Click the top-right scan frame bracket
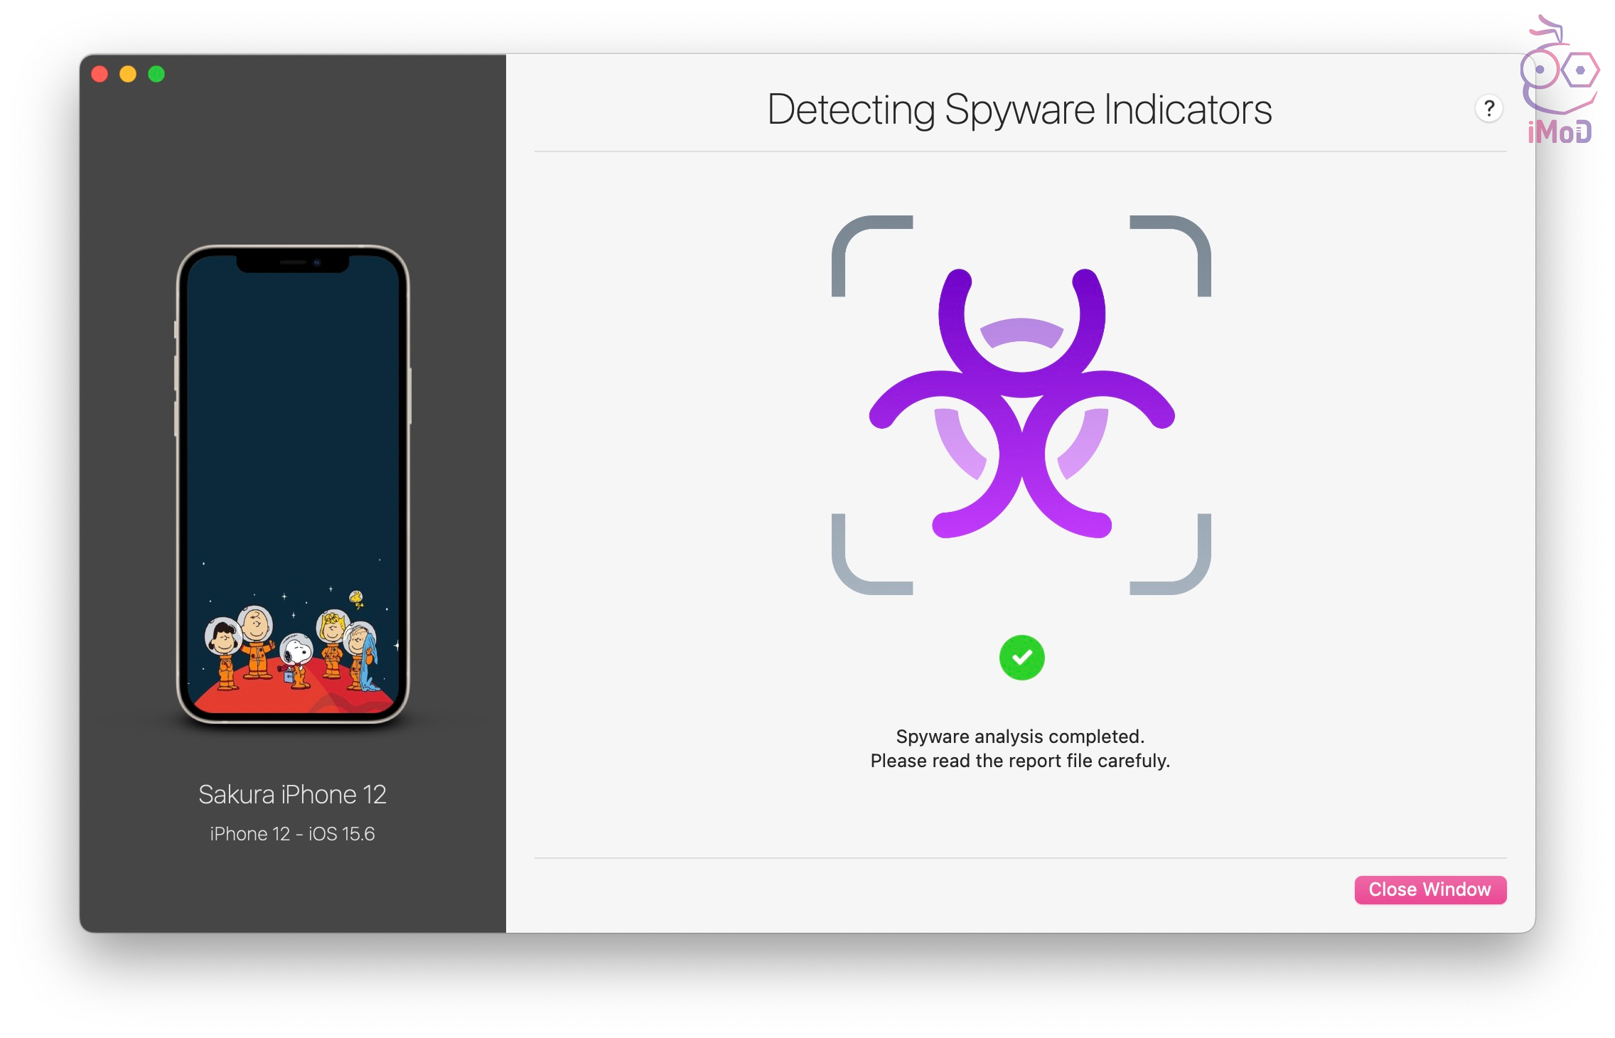The height and width of the screenshot is (1038, 1615). click(1170, 256)
